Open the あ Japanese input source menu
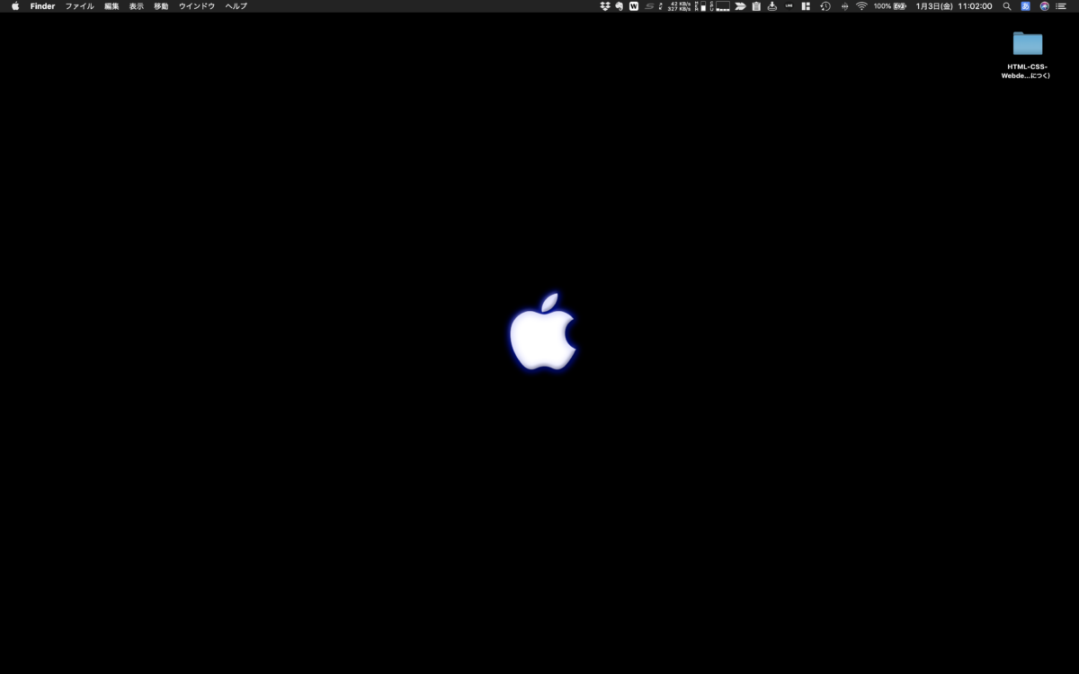Screen dimensions: 1079x674 tap(1026, 6)
